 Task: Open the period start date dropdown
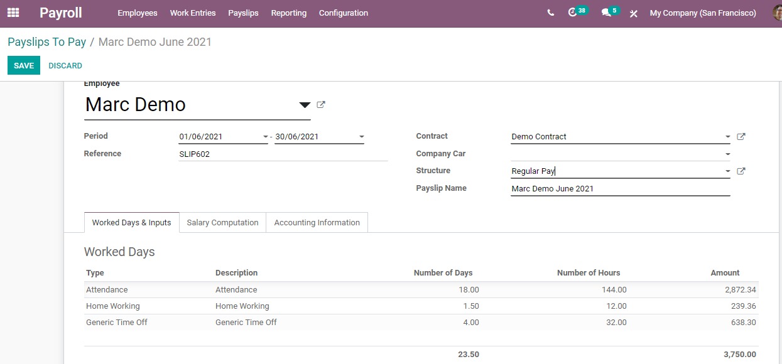point(265,136)
